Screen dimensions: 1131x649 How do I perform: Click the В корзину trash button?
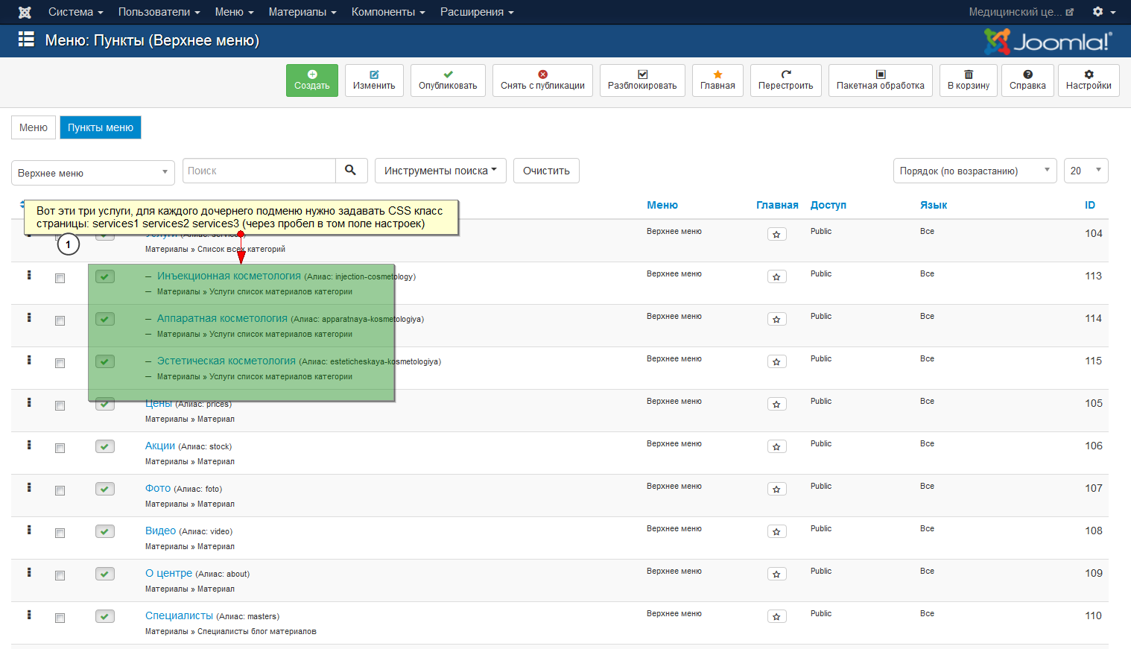coord(968,80)
